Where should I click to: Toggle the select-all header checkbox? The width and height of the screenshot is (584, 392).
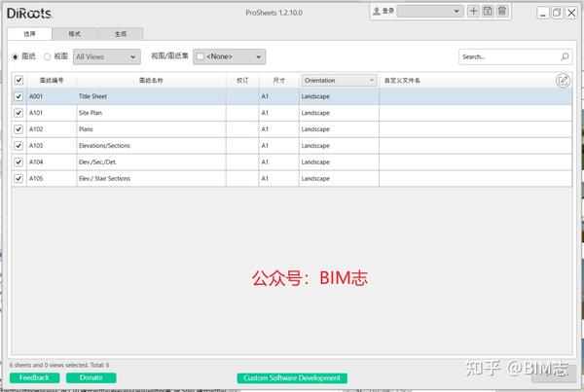tap(18, 80)
